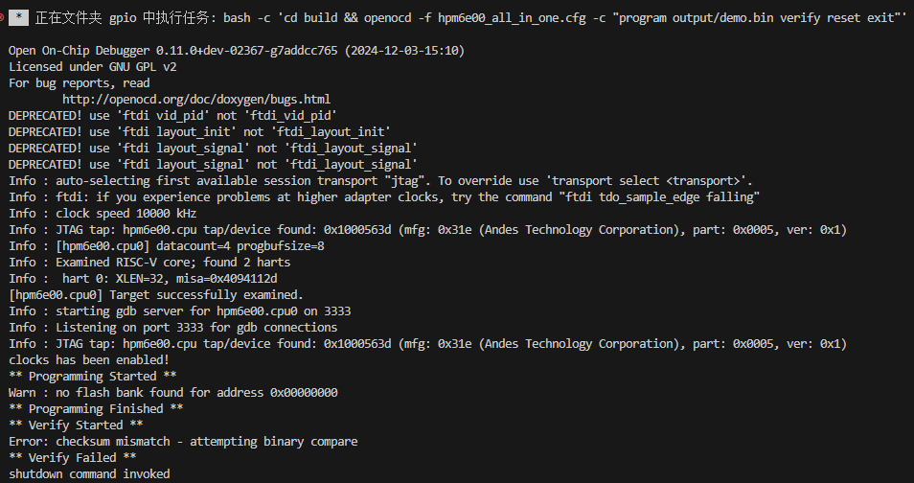Click the asterisk task badge icon
Viewport: 914px width, 483px height.
coord(20,18)
